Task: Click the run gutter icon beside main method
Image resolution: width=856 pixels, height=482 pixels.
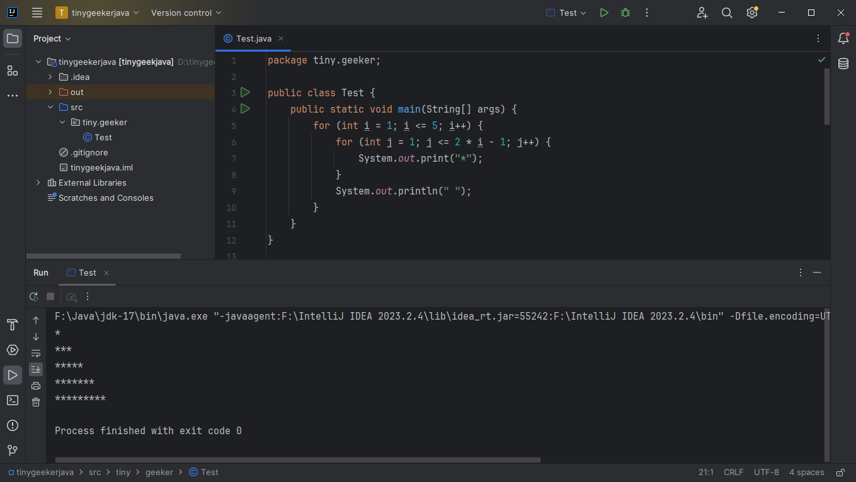Action: (x=246, y=109)
